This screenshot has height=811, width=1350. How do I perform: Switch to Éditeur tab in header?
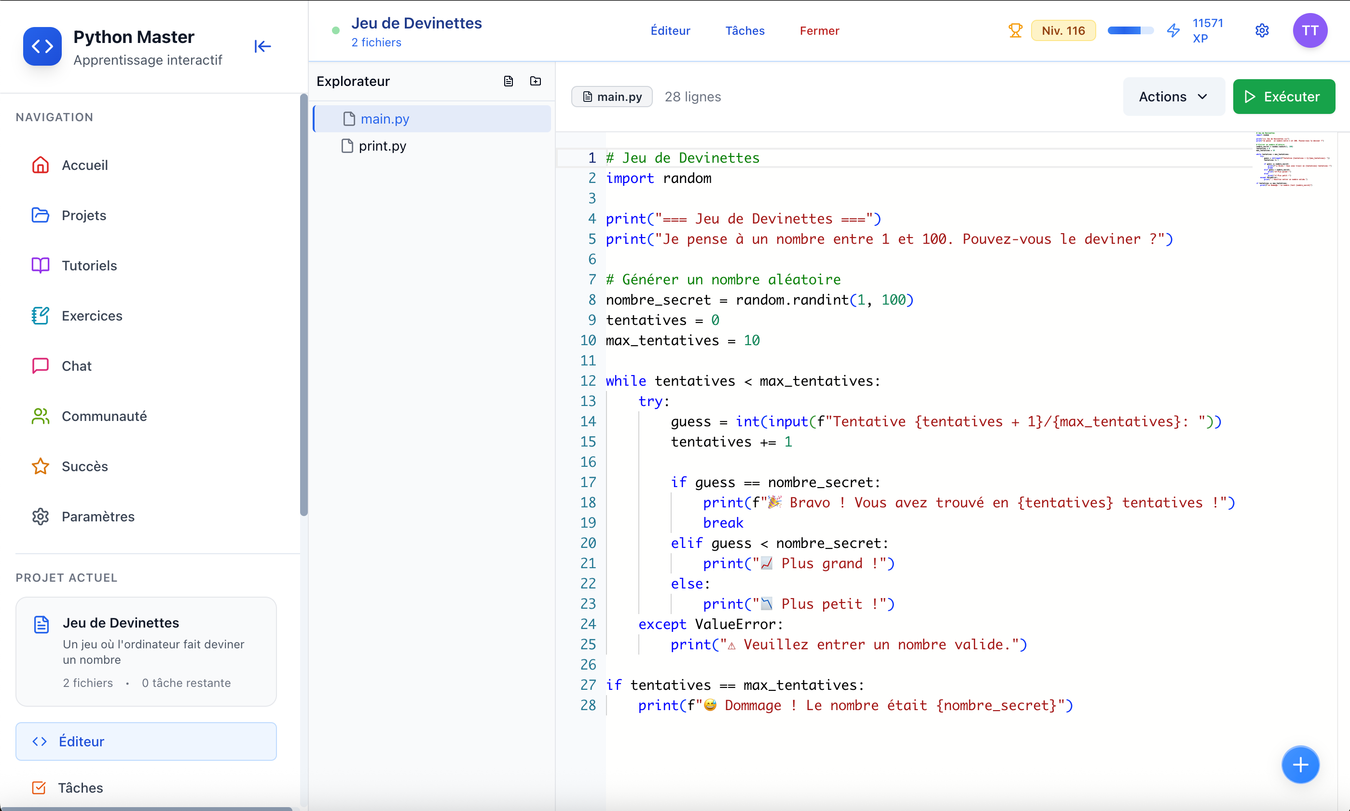point(670,30)
